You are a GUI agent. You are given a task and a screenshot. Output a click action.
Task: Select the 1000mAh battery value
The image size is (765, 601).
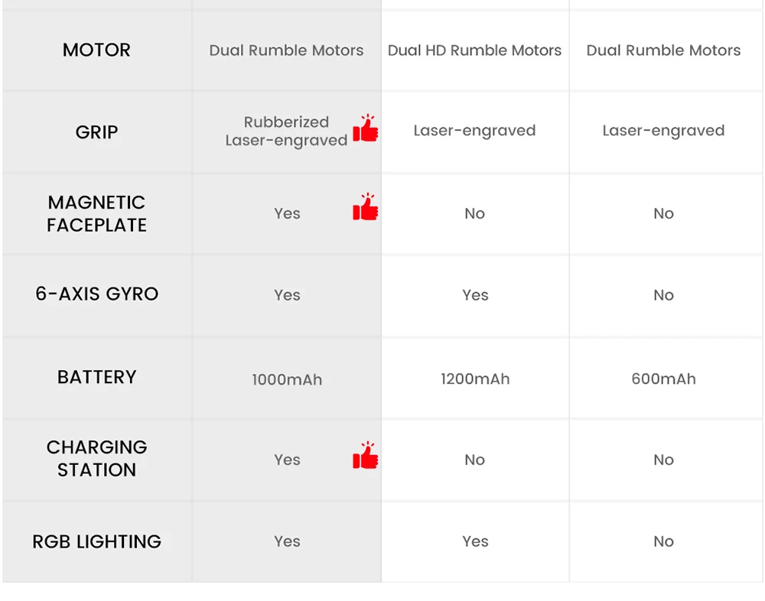(x=287, y=379)
